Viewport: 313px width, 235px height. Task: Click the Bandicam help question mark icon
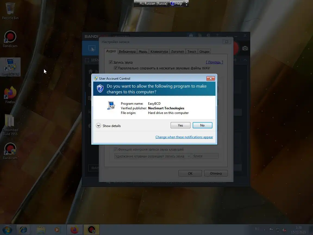(x=217, y=35)
